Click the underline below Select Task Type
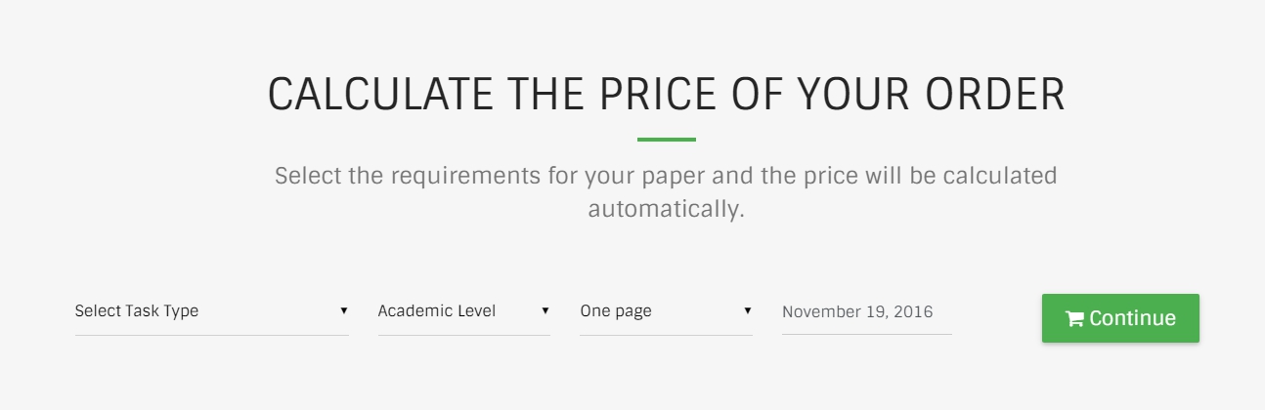Screen dimensions: 1265x410 tap(212, 335)
